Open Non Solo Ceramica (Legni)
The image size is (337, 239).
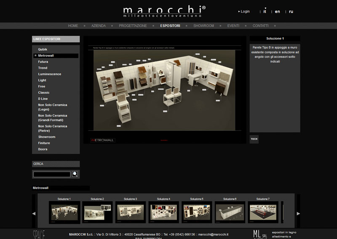[53, 107]
